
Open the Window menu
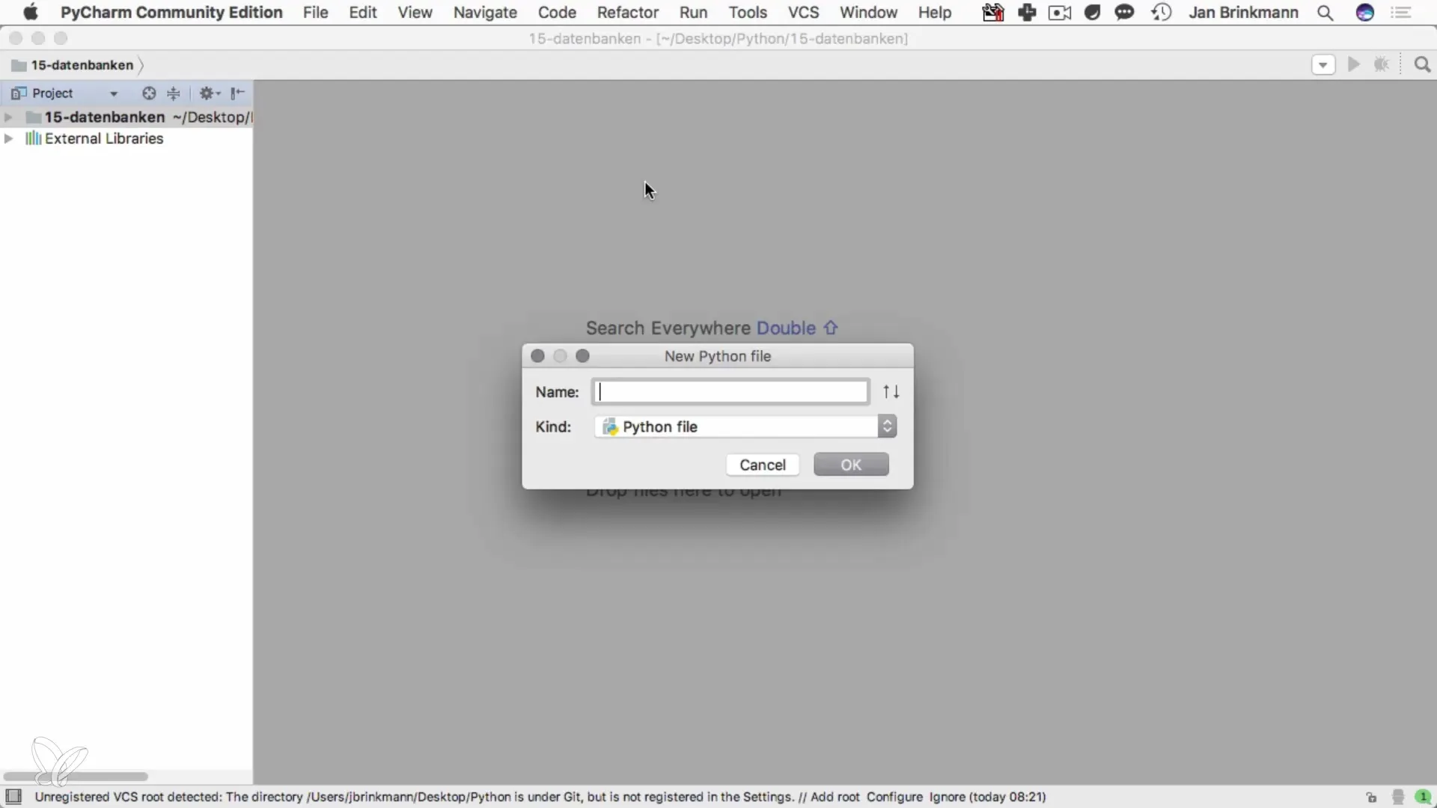point(868,13)
